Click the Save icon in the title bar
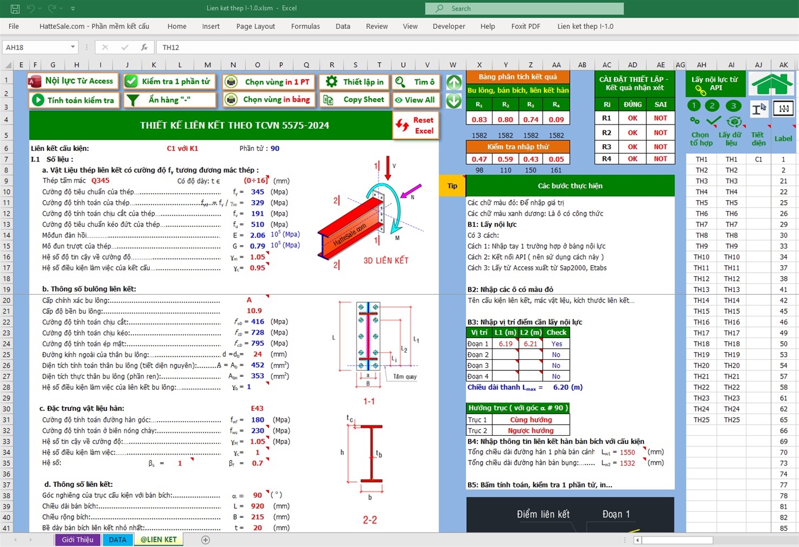This screenshot has width=799, height=547. coord(15,9)
